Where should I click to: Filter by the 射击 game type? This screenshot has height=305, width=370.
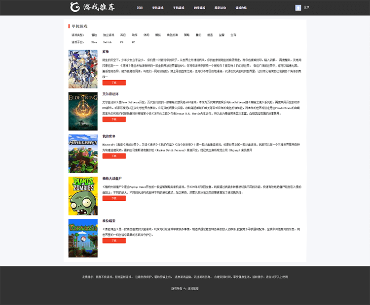coord(210,35)
